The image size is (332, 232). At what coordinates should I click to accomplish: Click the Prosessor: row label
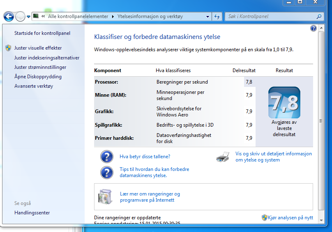click(106, 82)
